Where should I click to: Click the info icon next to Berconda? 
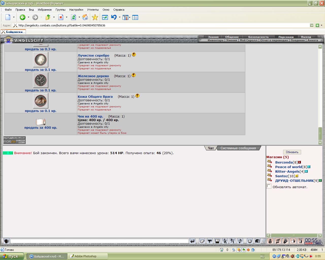(x=300, y=162)
